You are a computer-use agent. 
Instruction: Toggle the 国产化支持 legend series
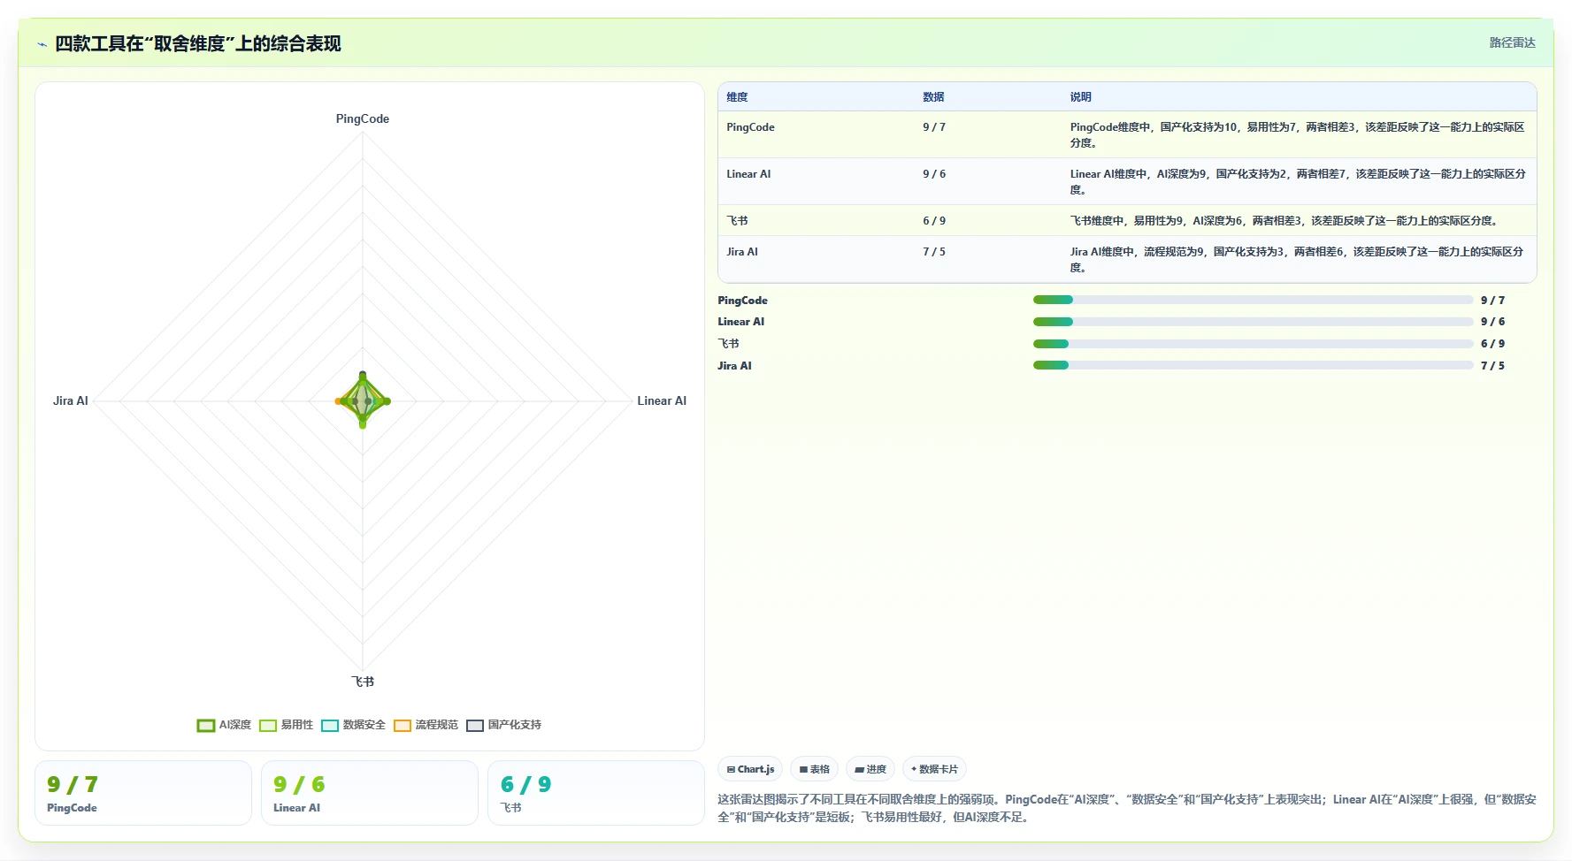(503, 725)
